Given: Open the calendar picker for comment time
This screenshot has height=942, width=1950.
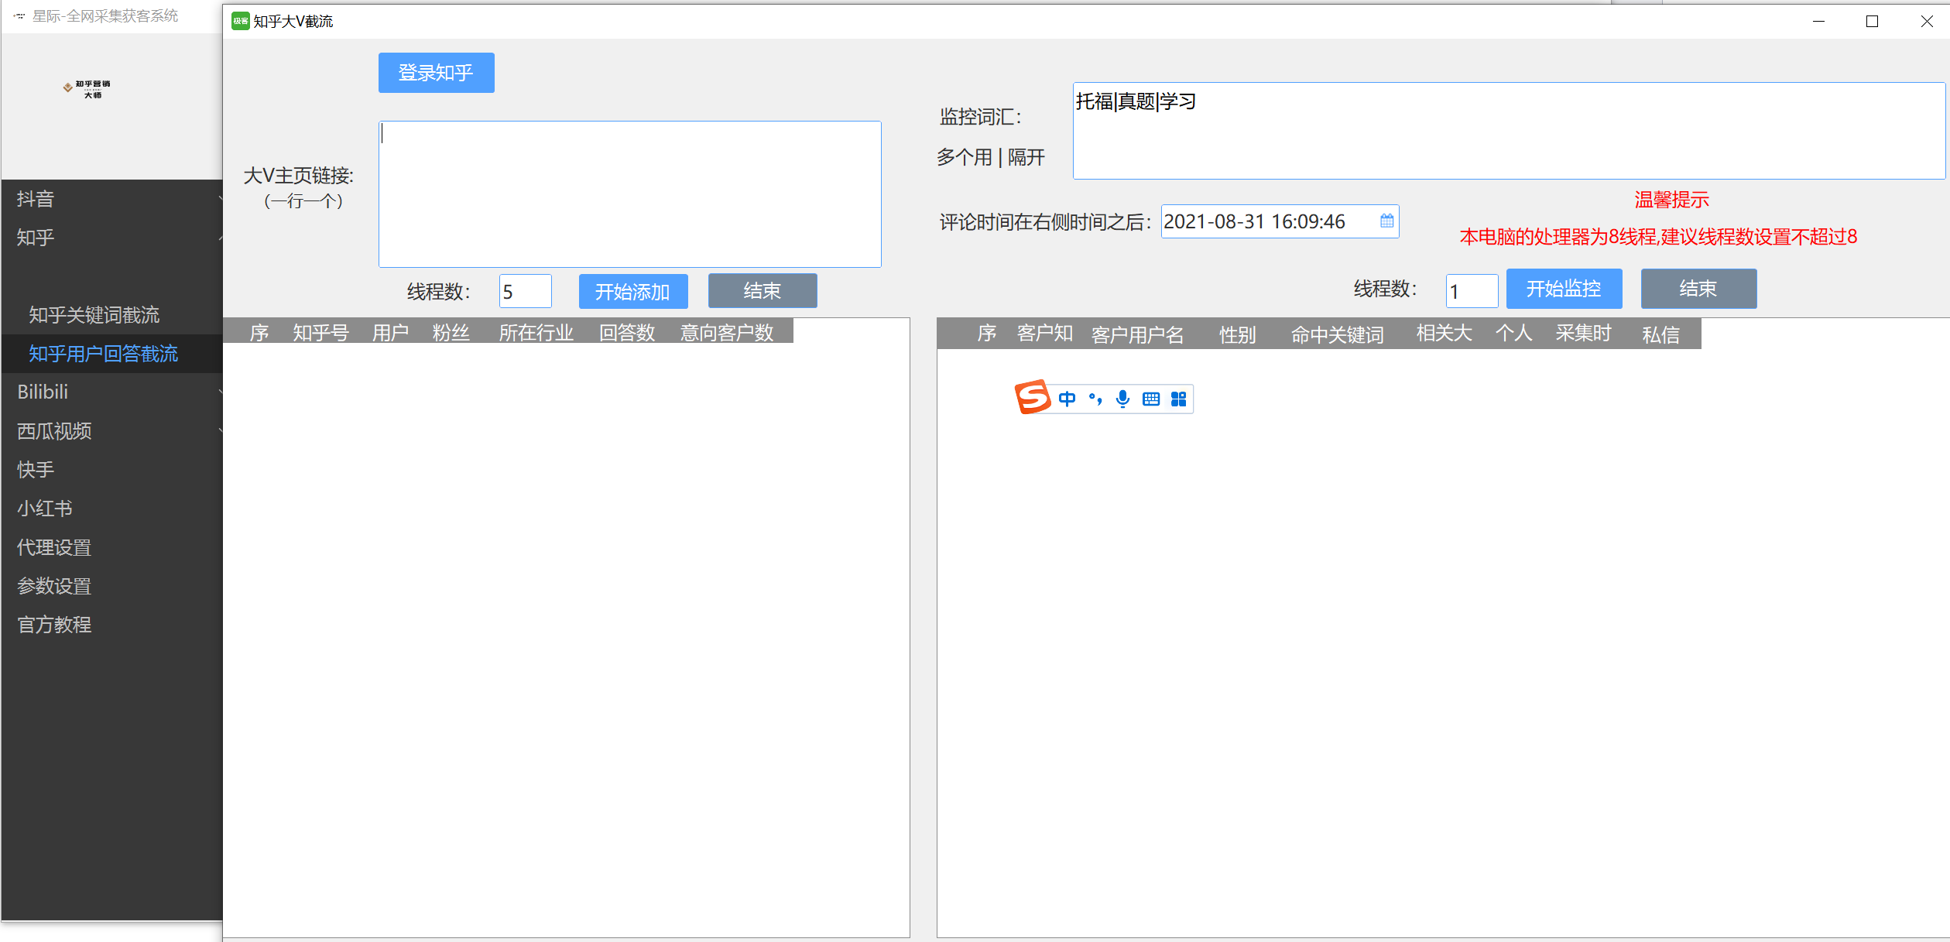Looking at the screenshot, I should tap(1386, 221).
